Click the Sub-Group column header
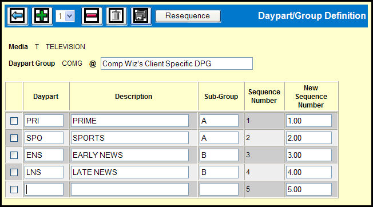Screen dimensions: 373x207 [x=221, y=97]
